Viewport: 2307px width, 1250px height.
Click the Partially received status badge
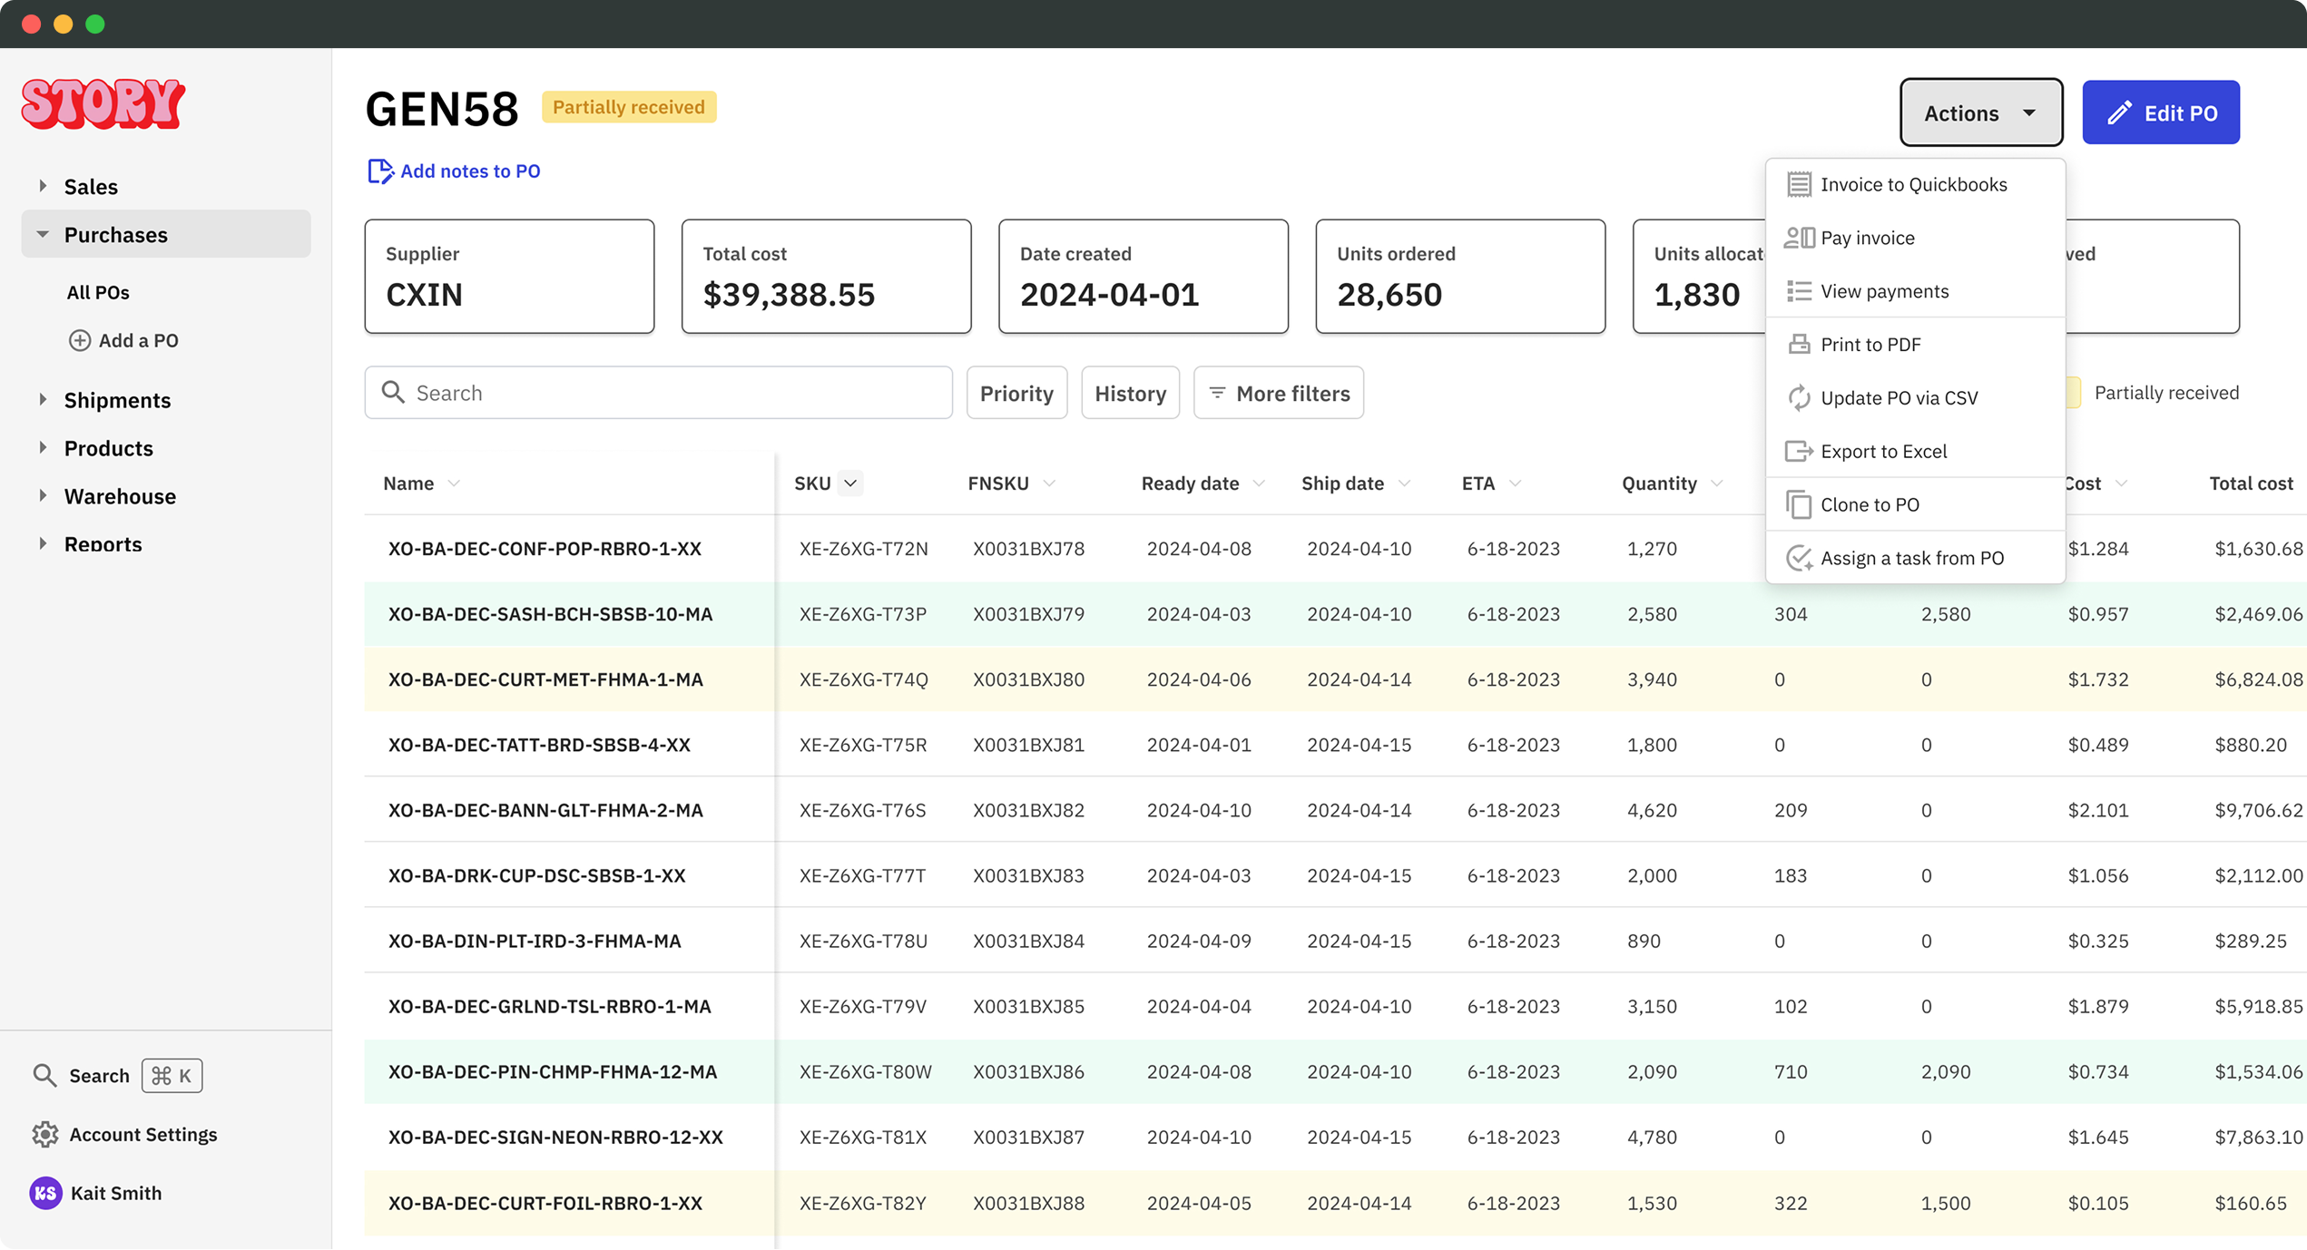[x=628, y=107]
